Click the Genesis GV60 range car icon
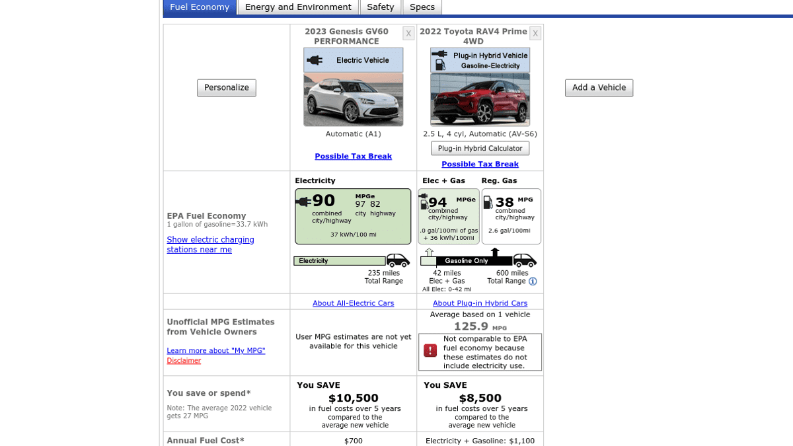This screenshot has height=446, width=793. click(398, 260)
